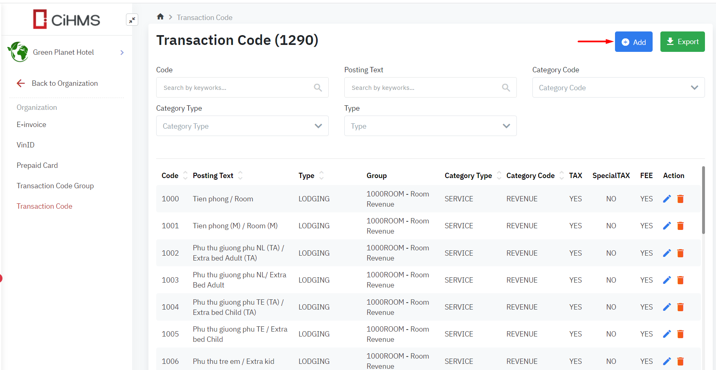Go to Prepaid Card menu item
Screen dimensions: 716x370
click(37, 165)
